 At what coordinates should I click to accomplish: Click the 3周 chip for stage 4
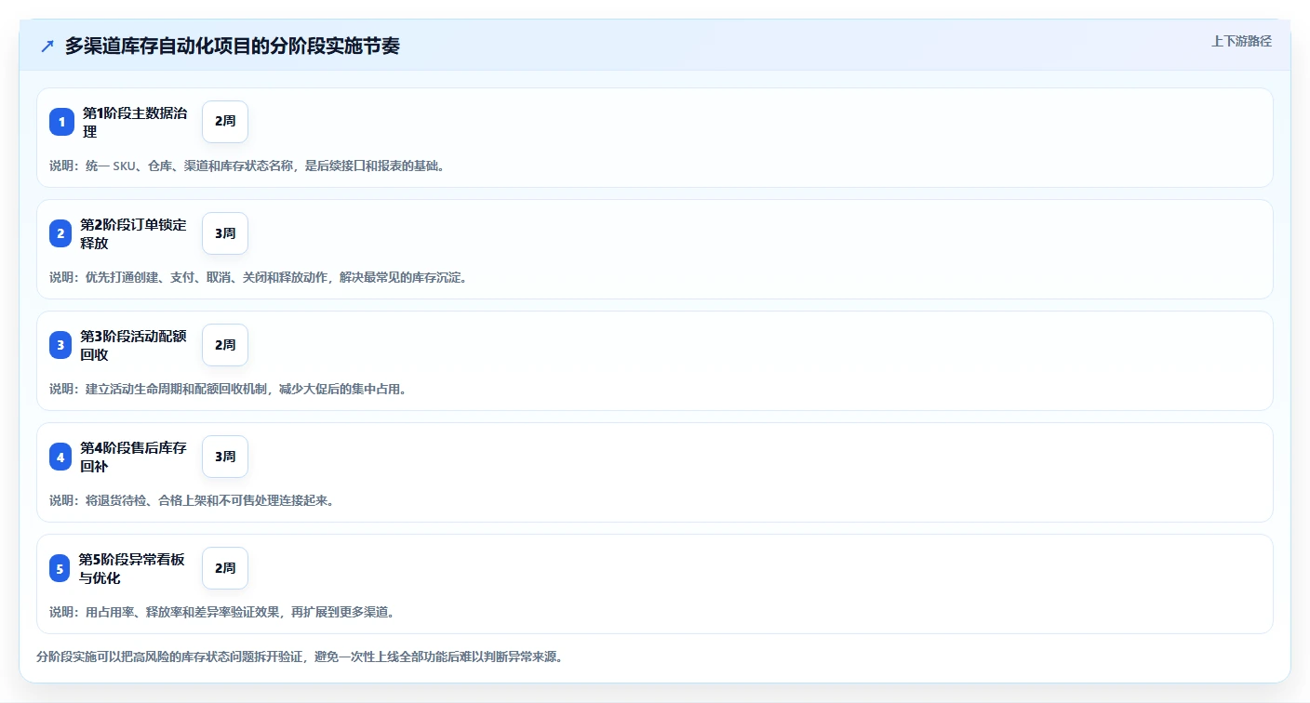[225, 457]
